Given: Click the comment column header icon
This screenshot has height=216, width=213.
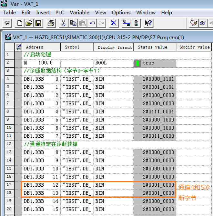Looking at the screenshot, I should coord(19,47).
